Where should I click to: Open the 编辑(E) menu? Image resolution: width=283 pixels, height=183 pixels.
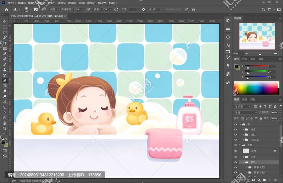[22, 3]
